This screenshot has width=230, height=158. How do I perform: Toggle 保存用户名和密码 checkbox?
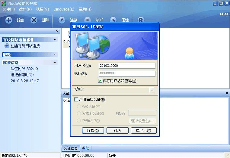coord(100,81)
